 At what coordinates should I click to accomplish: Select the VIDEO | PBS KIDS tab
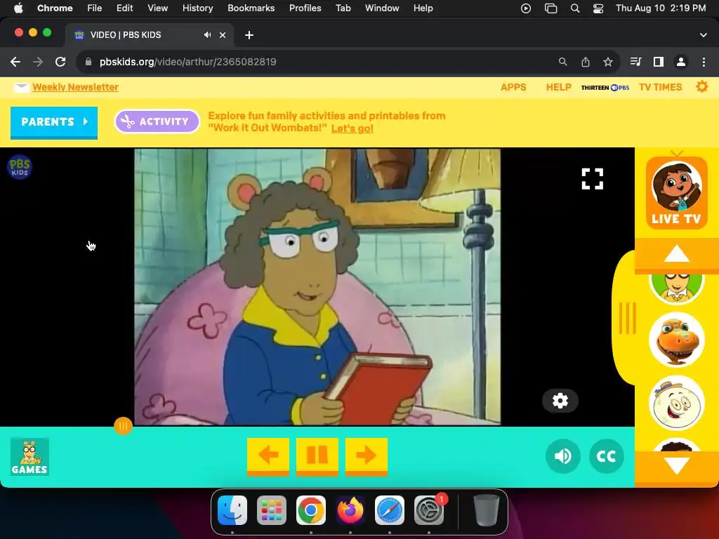(149, 35)
